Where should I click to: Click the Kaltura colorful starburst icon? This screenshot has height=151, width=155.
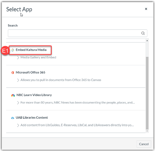(13, 50)
